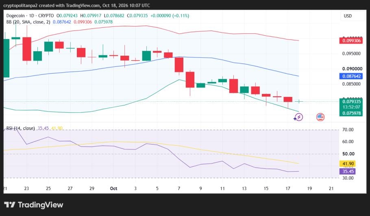Image resolution: width=370 pixels, height=216 pixels.
Task: Click the 0.095000 price axis label
Action: (351, 54)
